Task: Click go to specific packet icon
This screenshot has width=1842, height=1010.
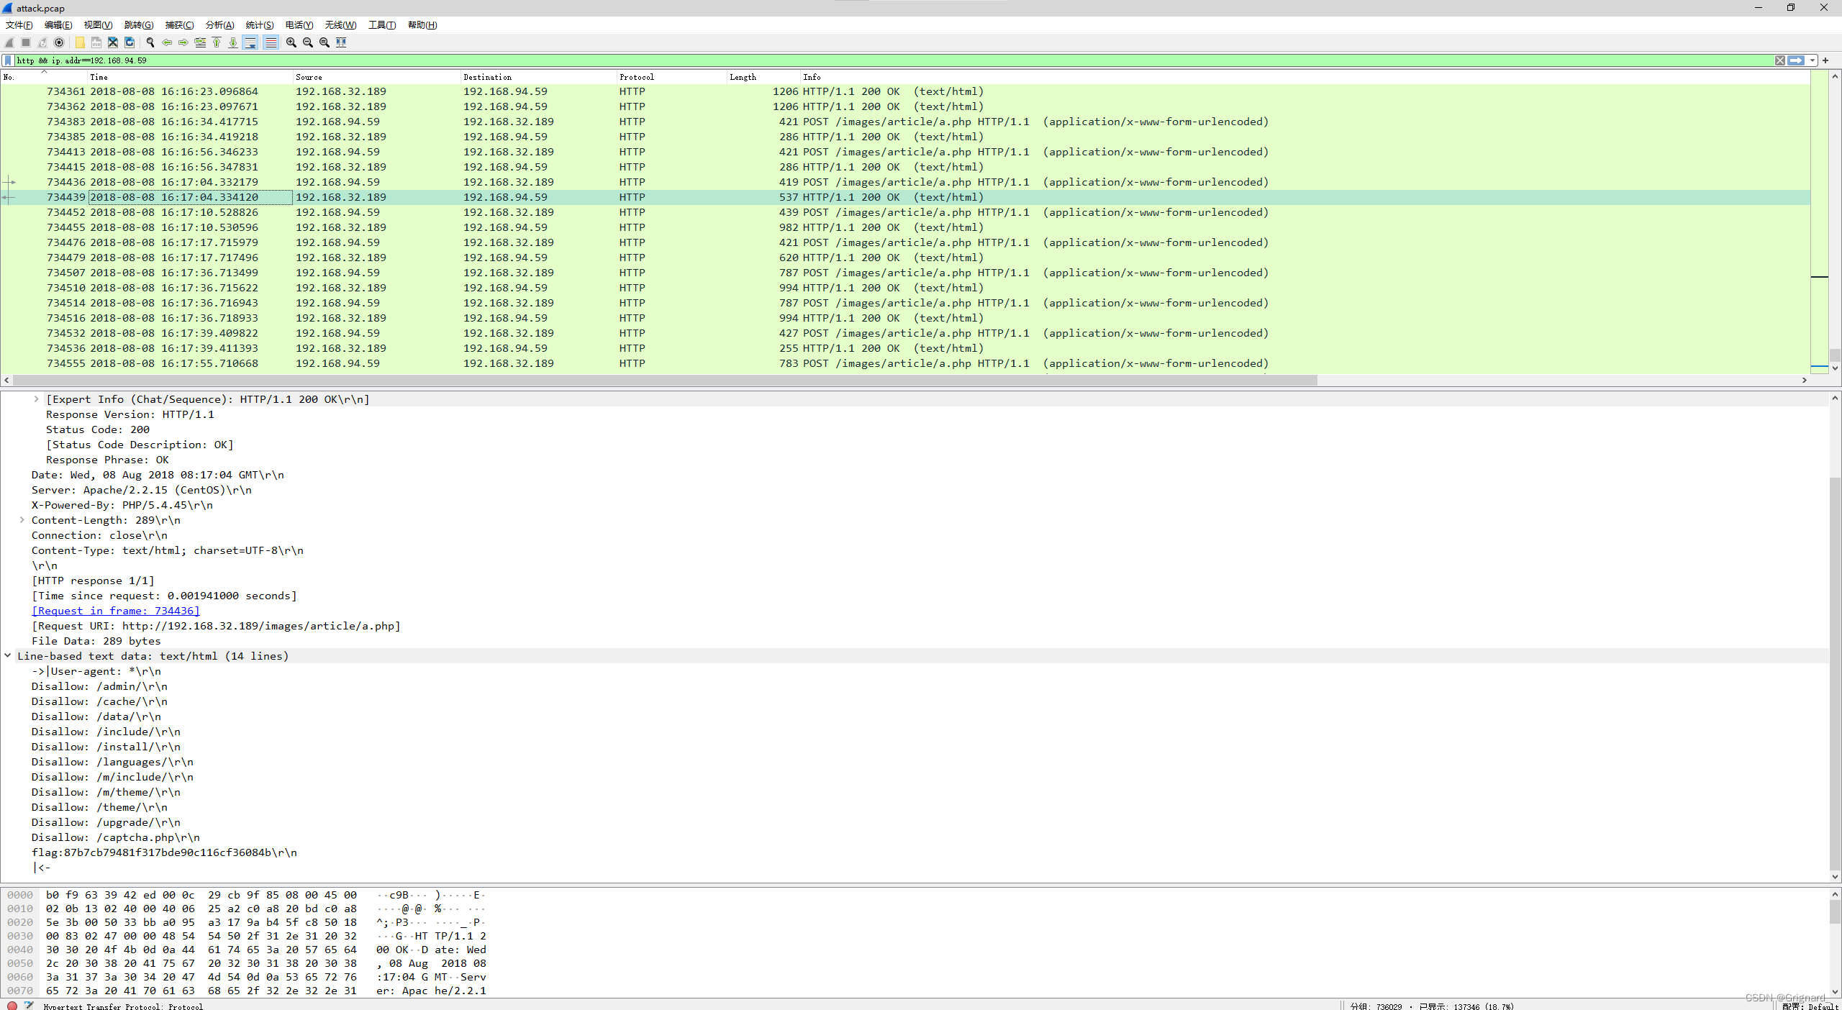Action: (200, 42)
